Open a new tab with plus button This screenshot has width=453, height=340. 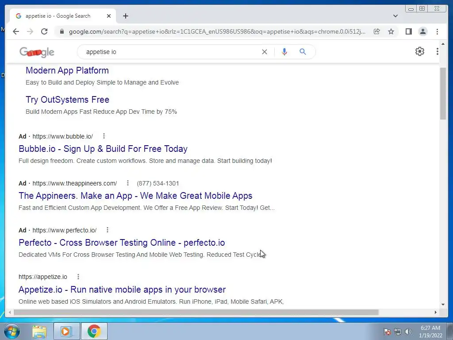coord(125,16)
